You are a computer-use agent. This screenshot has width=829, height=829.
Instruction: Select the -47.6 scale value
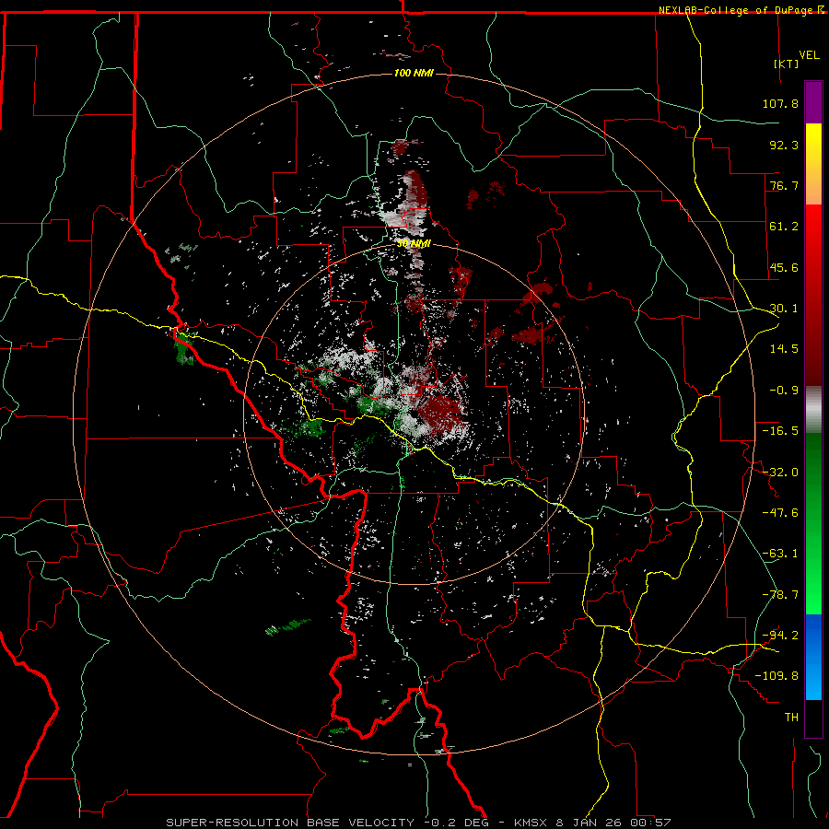point(780,513)
